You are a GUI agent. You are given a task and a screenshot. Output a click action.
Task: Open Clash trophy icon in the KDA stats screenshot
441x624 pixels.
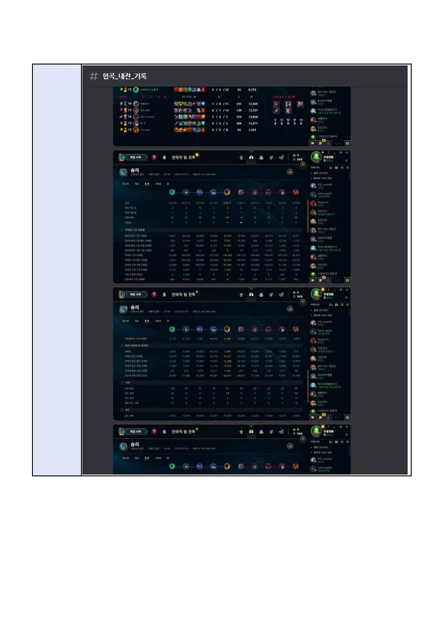point(241,157)
